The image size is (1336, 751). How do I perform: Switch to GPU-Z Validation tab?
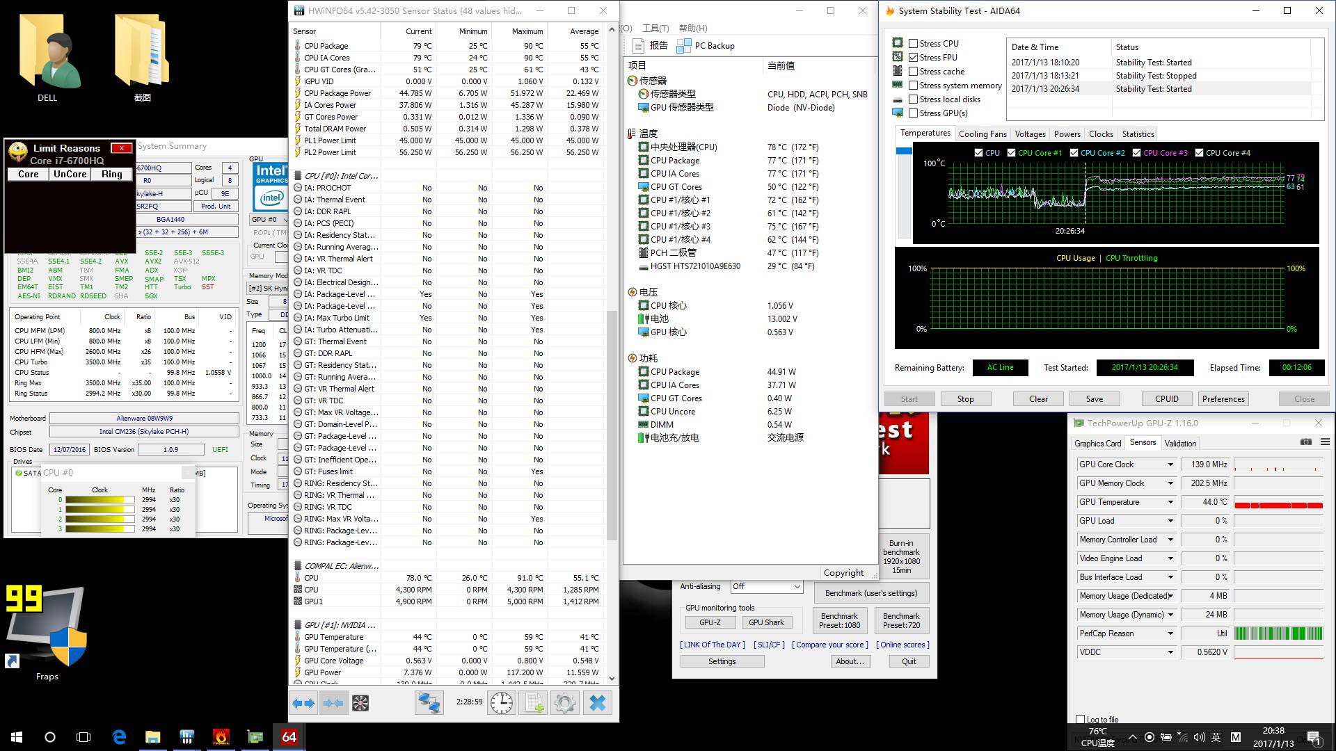[x=1180, y=443]
